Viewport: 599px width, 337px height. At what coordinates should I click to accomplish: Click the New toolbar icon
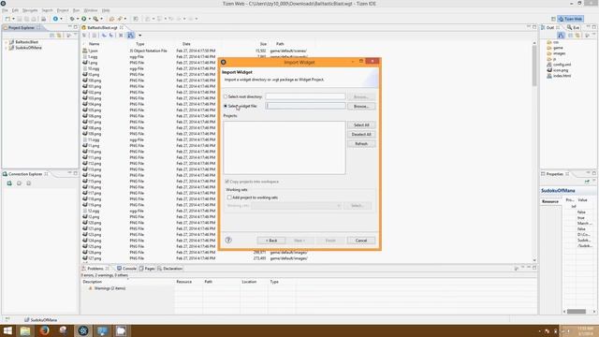7,19
